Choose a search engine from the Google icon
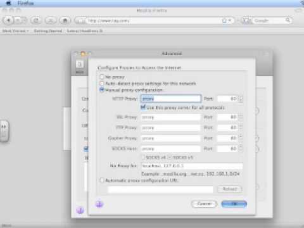 tap(247, 21)
